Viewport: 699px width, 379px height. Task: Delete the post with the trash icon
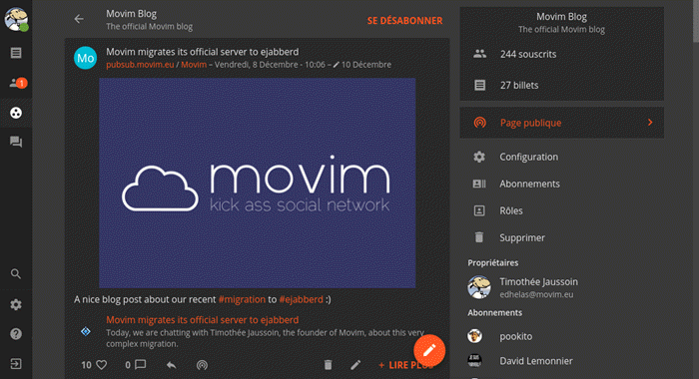(329, 365)
